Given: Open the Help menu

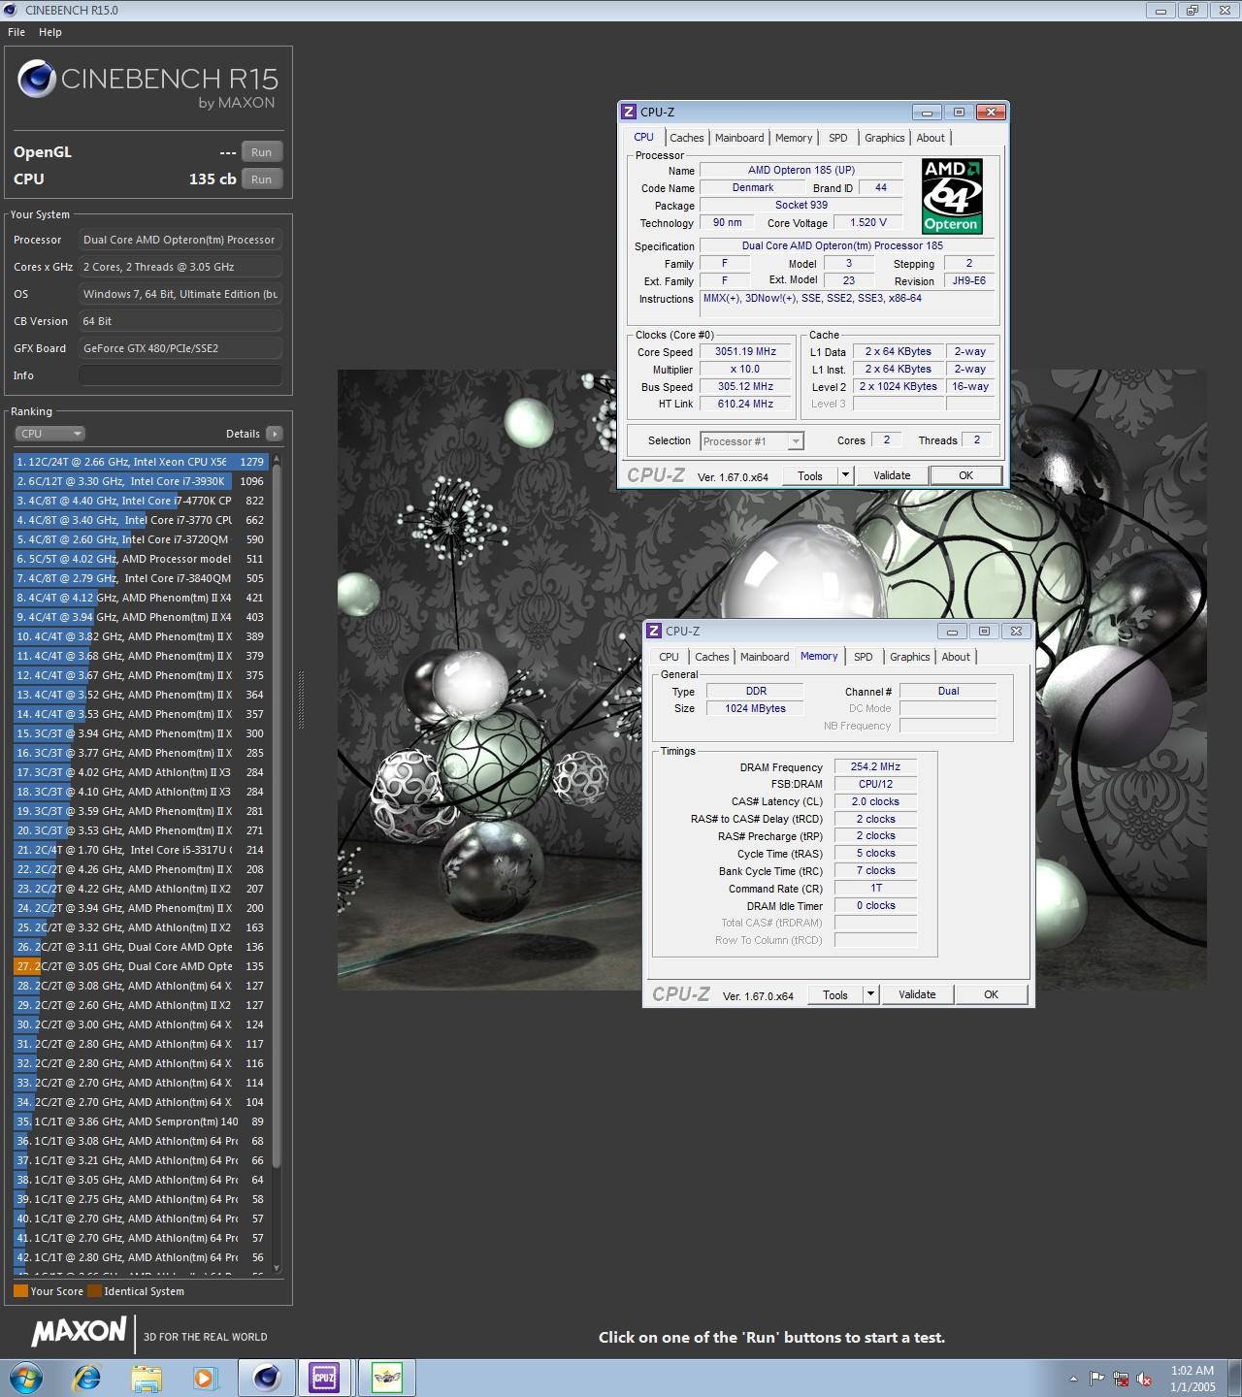Looking at the screenshot, I should click(x=50, y=32).
